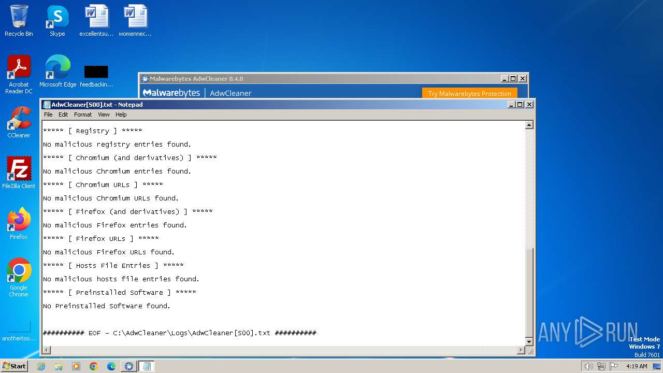Open the Notepad View menu
The width and height of the screenshot is (663, 373).
click(104, 114)
